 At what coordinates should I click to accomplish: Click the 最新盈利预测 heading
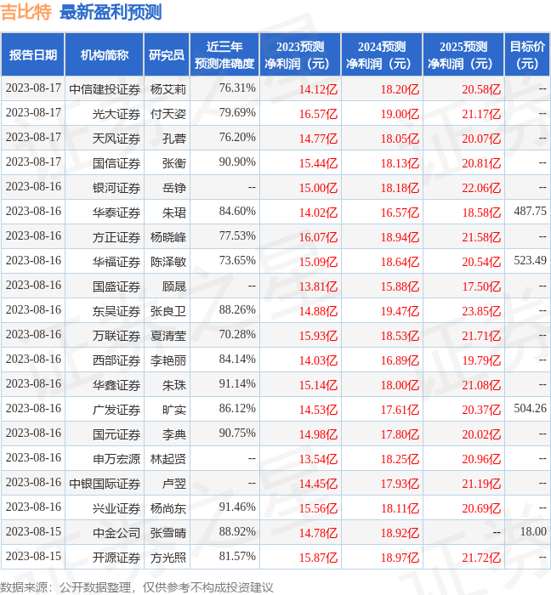click(111, 12)
